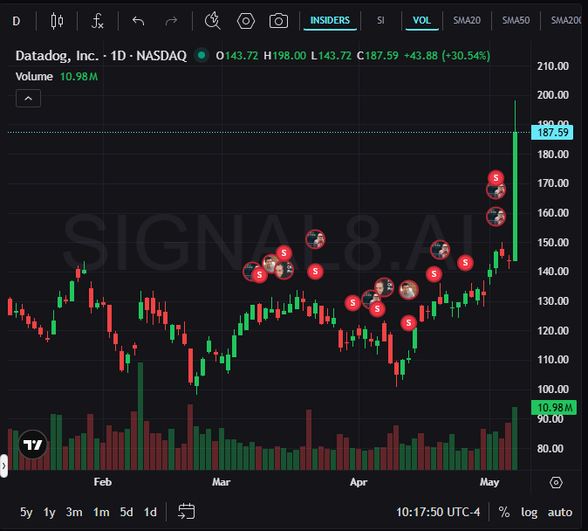The height and width of the screenshot is (531, 588).
Task: Click the 187.59 current price label
Action: (x=552, y=132)
